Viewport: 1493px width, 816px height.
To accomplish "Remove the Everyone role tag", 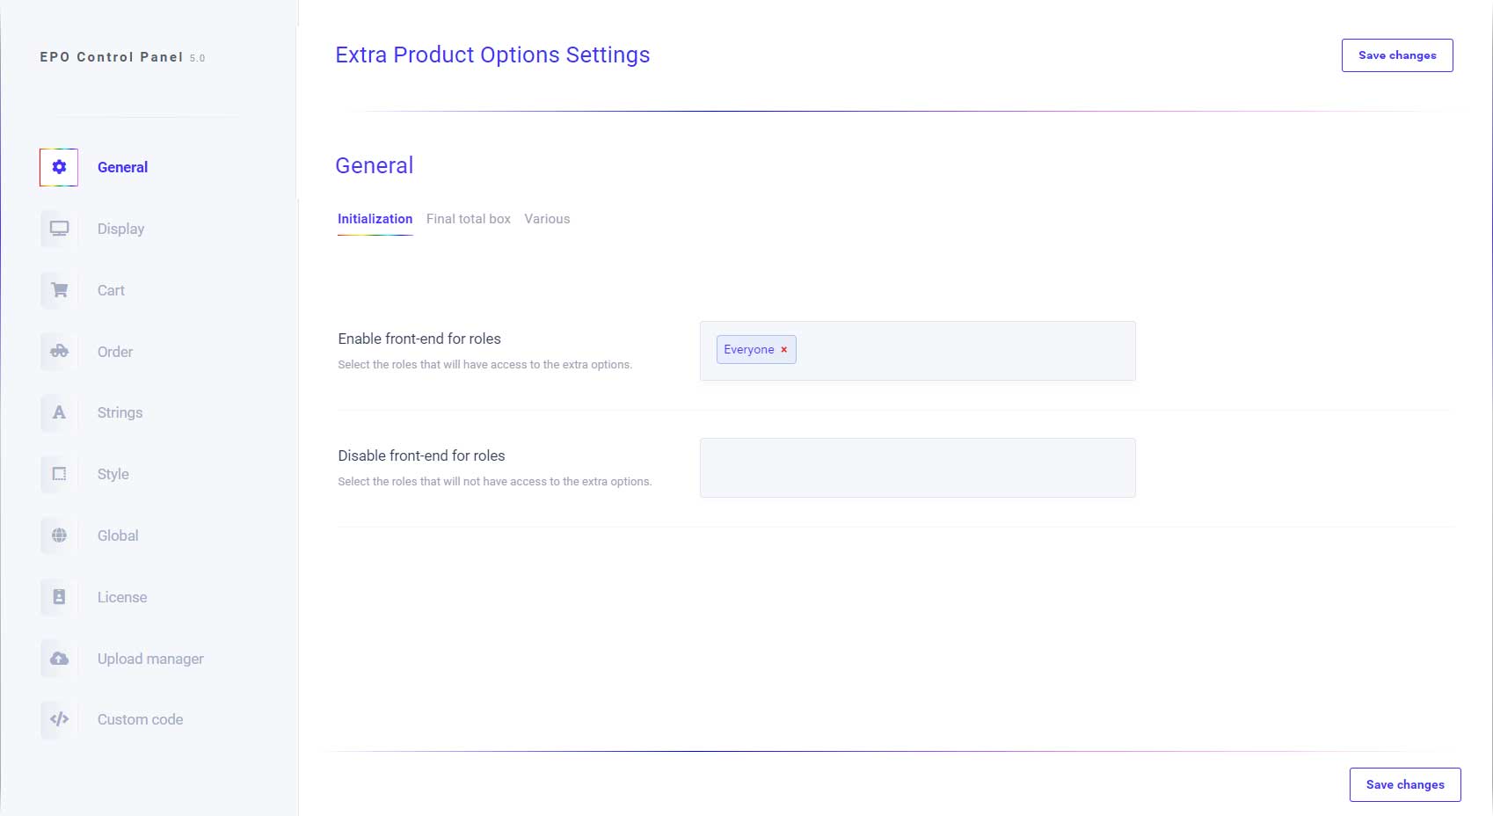I will click(x=783, y=349).
